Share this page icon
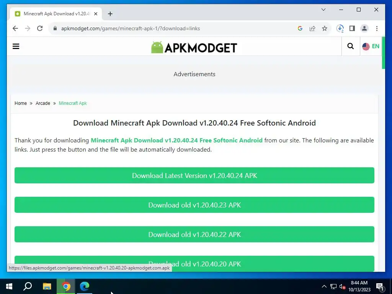 312,28
